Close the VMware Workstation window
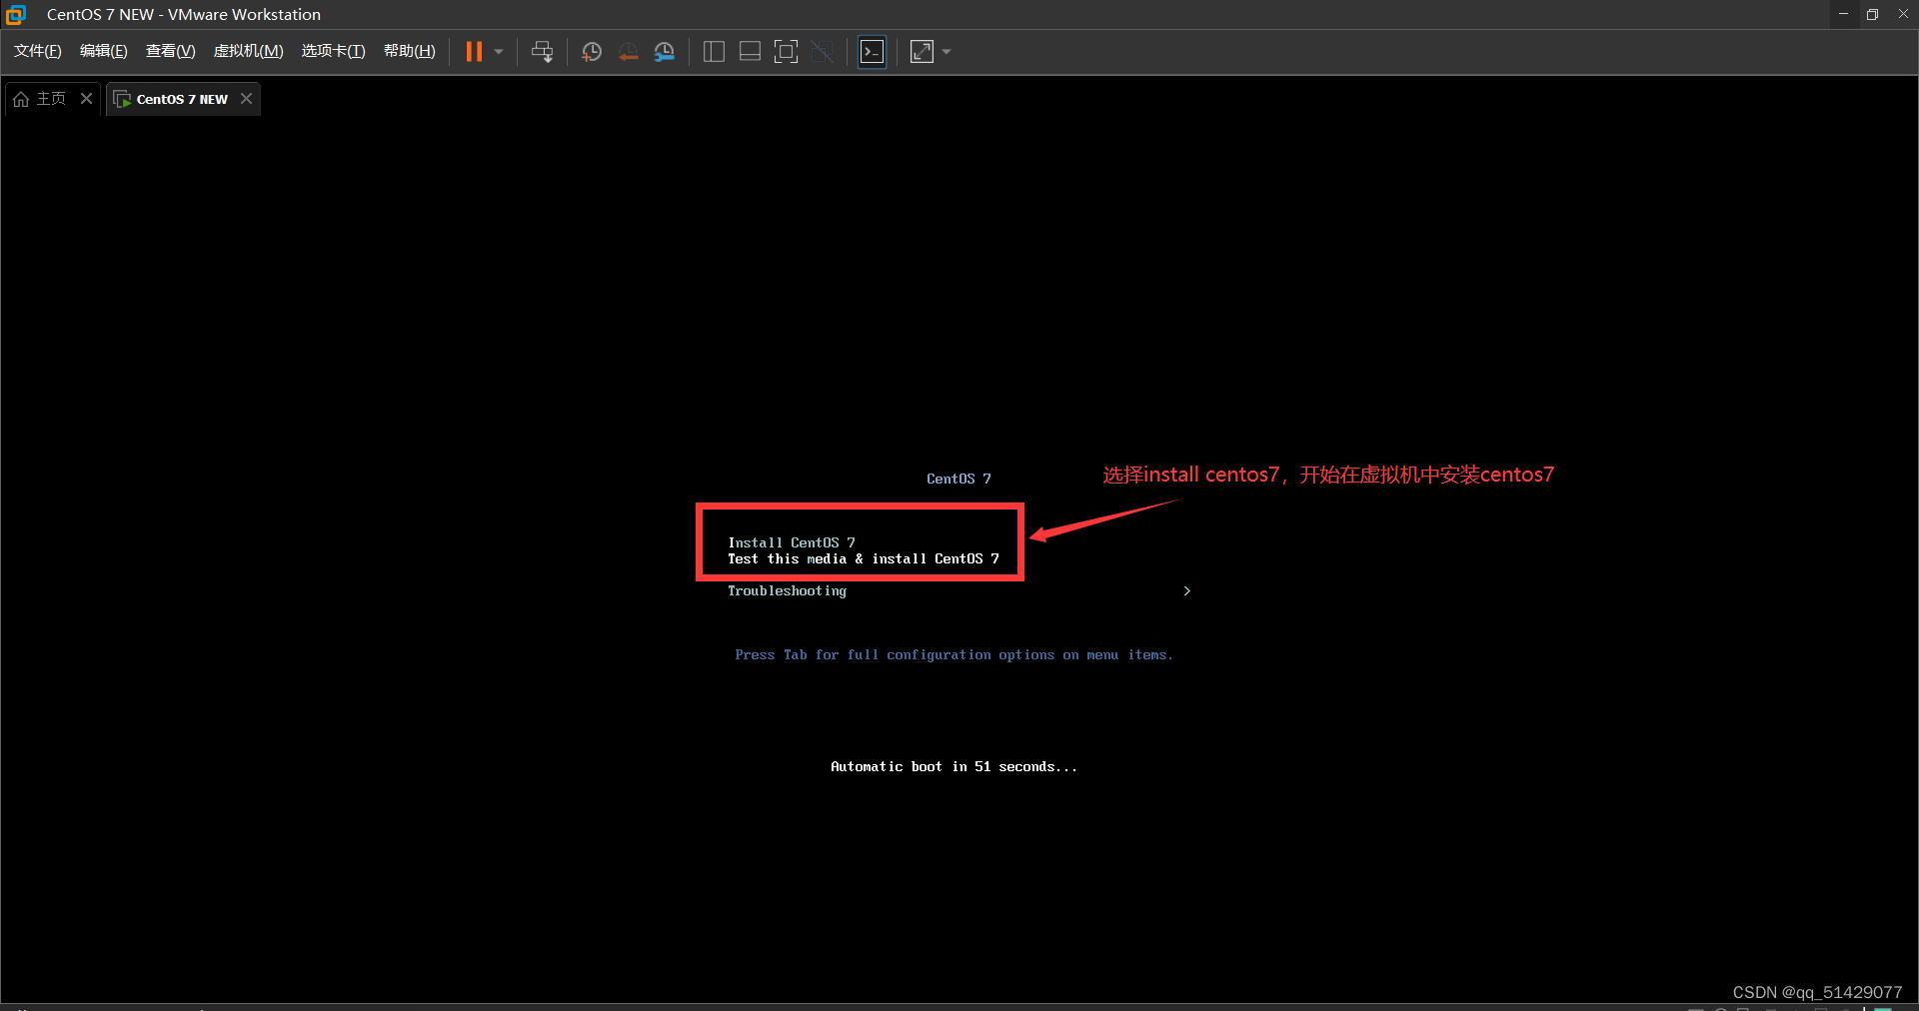Viewport: 1919px width, 1011px height. click(1903, 14)
